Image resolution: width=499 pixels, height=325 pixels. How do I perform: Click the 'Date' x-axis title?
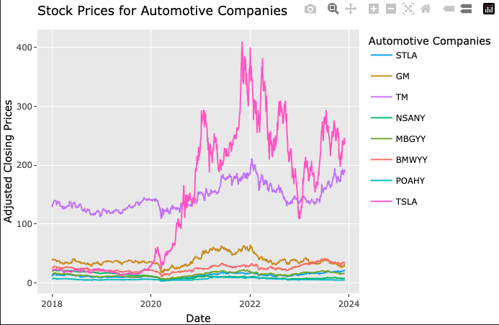(x=198, y=318)
